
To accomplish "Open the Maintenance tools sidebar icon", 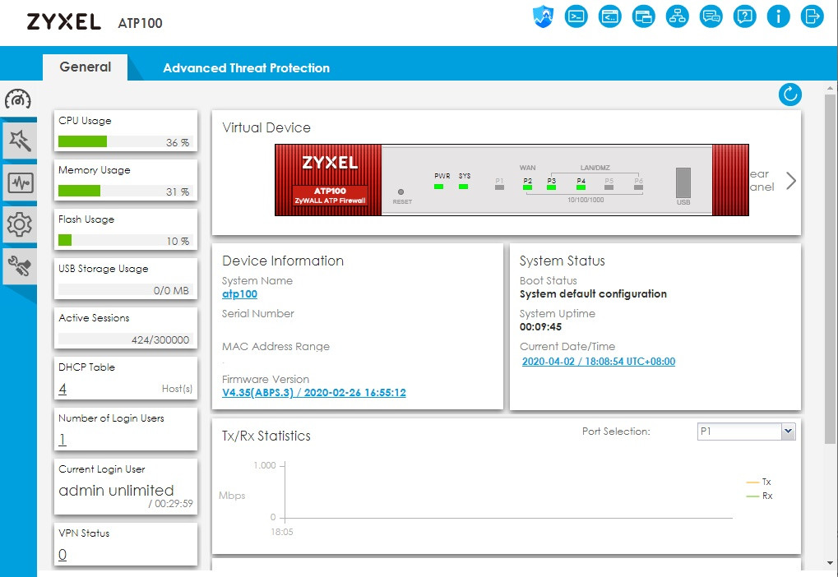I will 19,266.
